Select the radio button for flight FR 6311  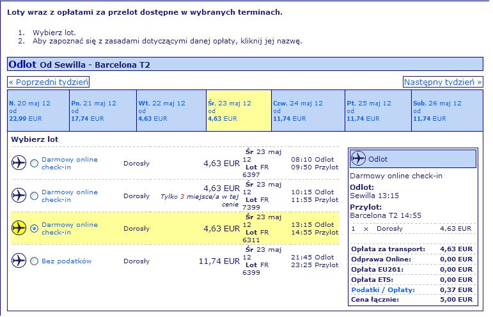(35, 228)
